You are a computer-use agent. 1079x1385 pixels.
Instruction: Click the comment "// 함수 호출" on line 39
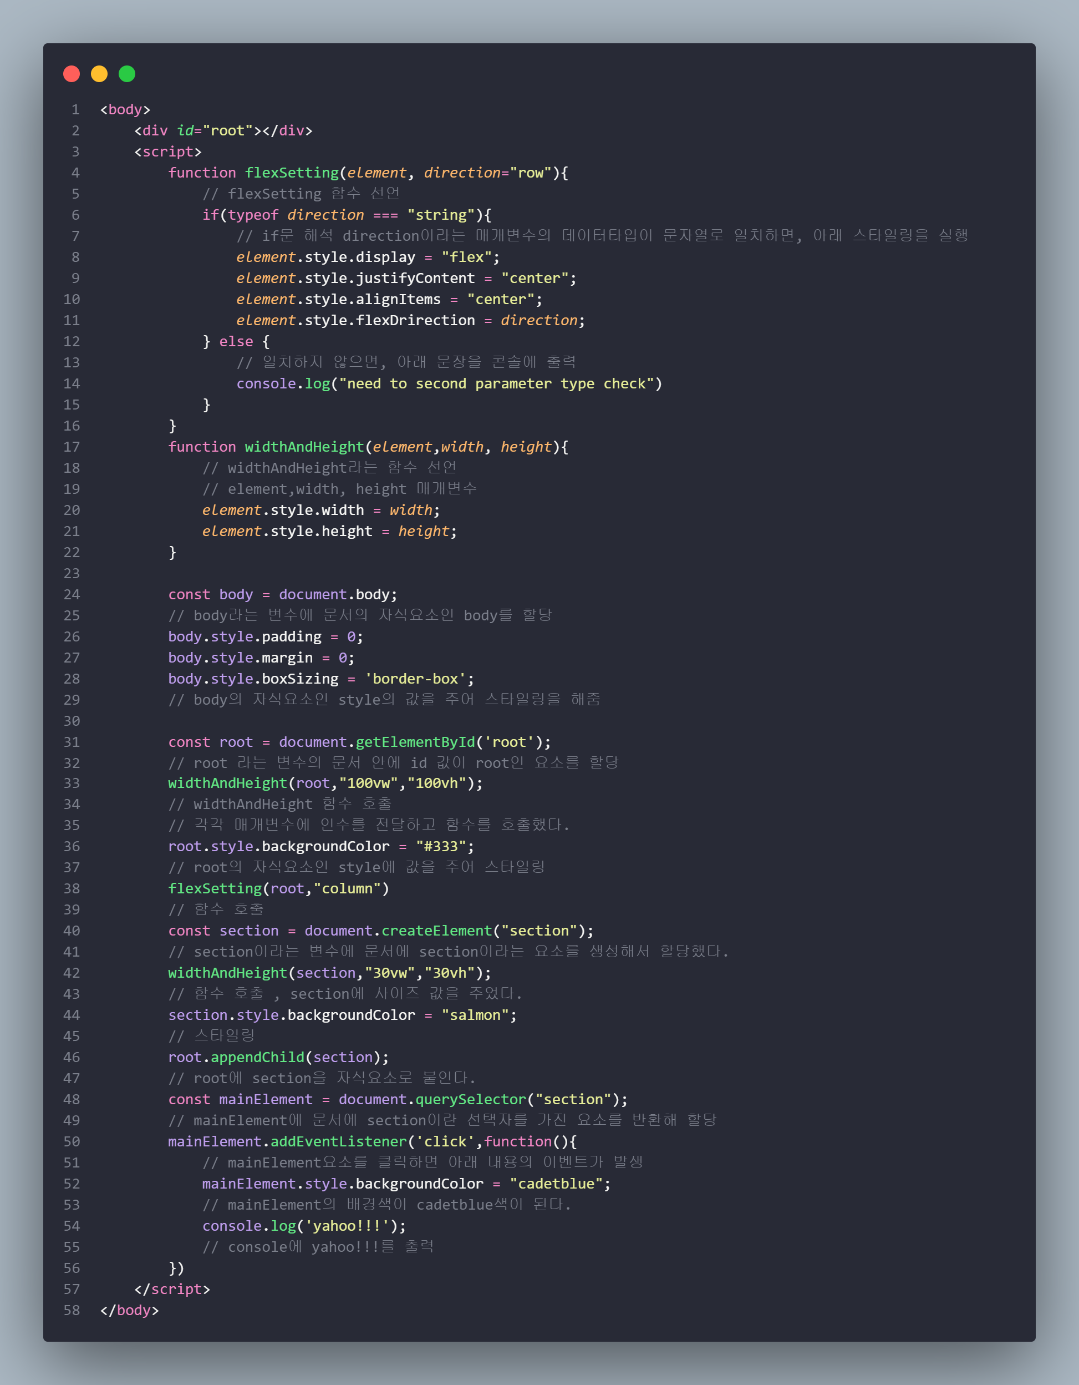216,909
